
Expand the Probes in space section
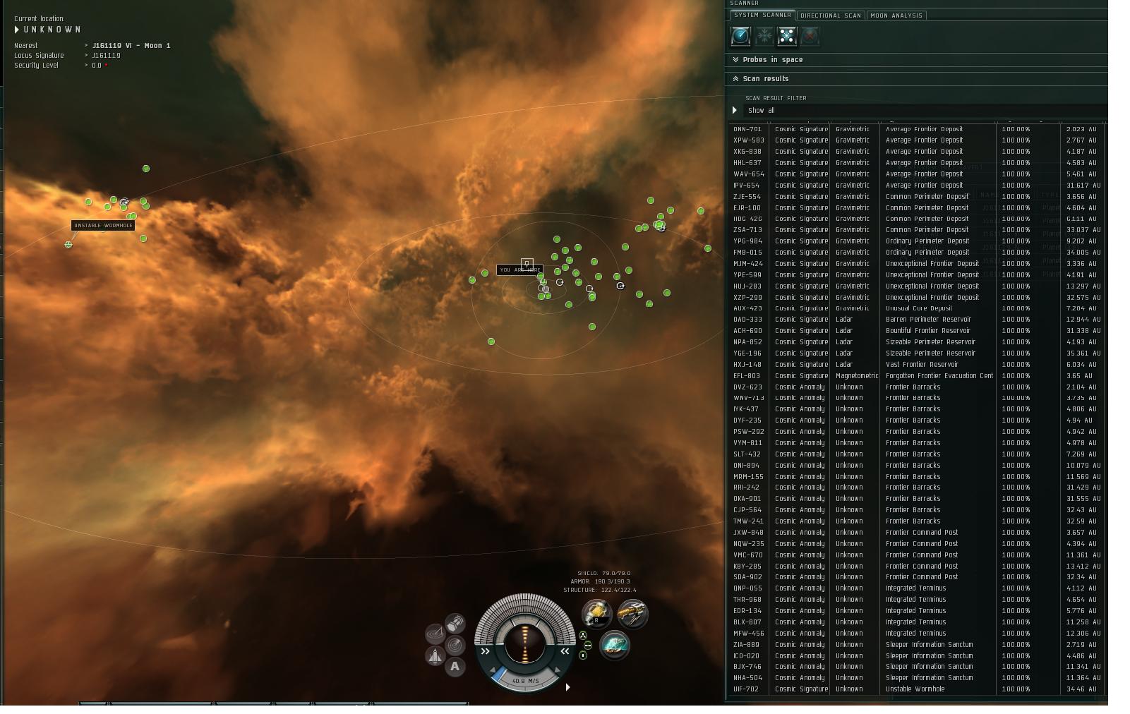(916, 60)
